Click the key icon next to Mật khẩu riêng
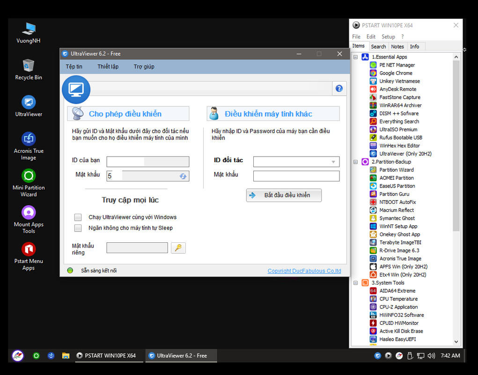This screenshot has width=478, height=375. click(178, 248)
